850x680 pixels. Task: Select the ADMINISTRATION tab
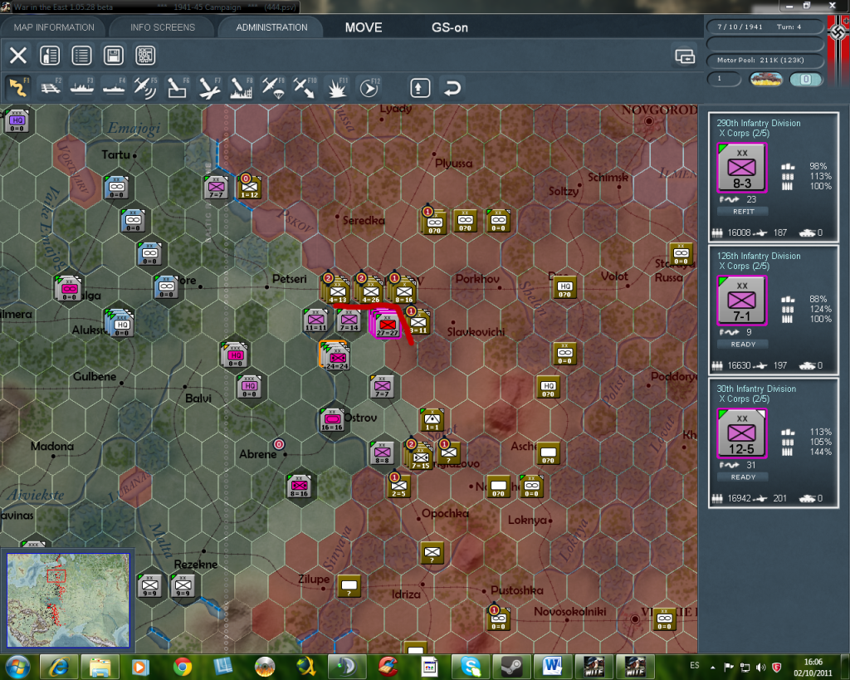[x=271, y=27]
